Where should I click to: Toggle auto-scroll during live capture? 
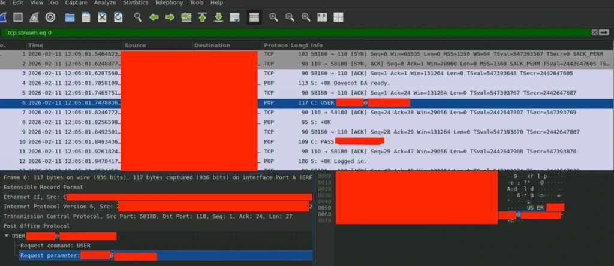234,17
